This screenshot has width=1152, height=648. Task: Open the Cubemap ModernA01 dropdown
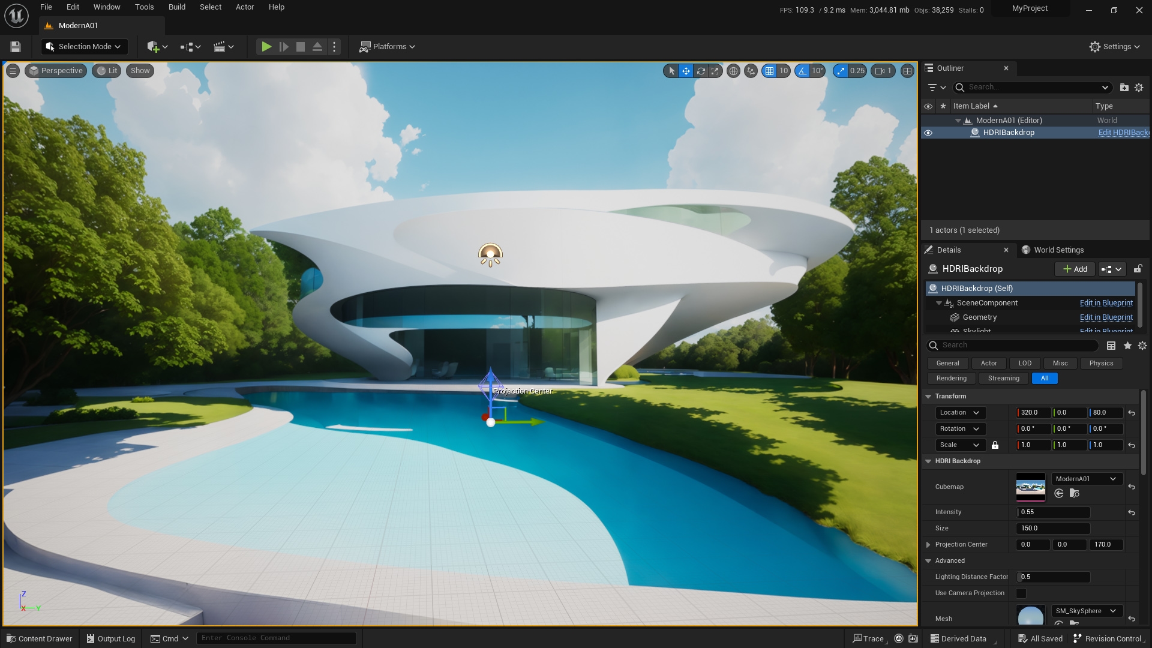pos(1086,478)
